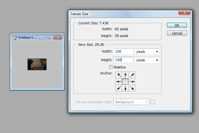Screen dimensions: 199x133
Task: Set anchor to bottom-center down arrow
Action: [x=125, y=88]
